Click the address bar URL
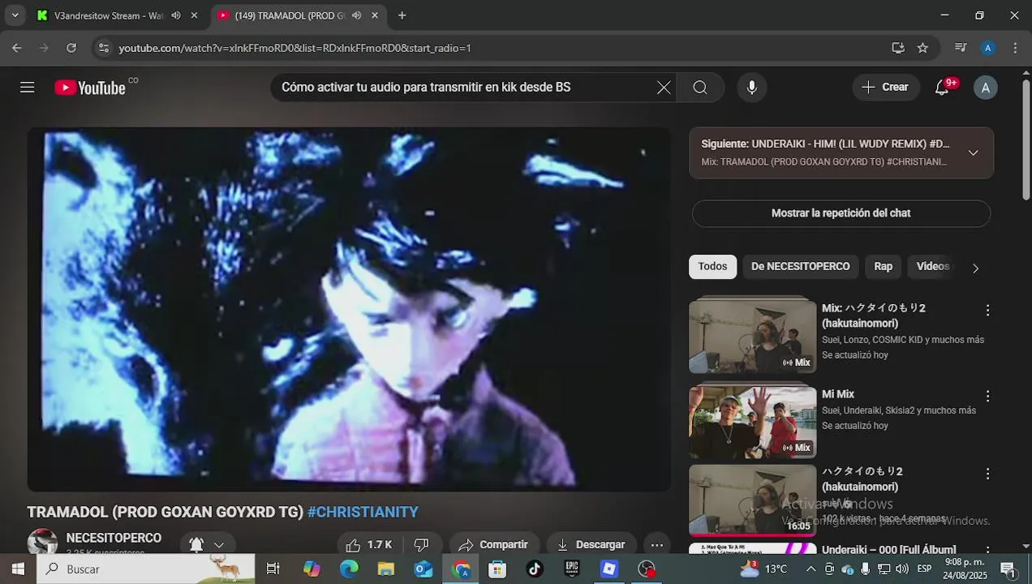This screenshot has width=1032, height=584. click(295, 48)
